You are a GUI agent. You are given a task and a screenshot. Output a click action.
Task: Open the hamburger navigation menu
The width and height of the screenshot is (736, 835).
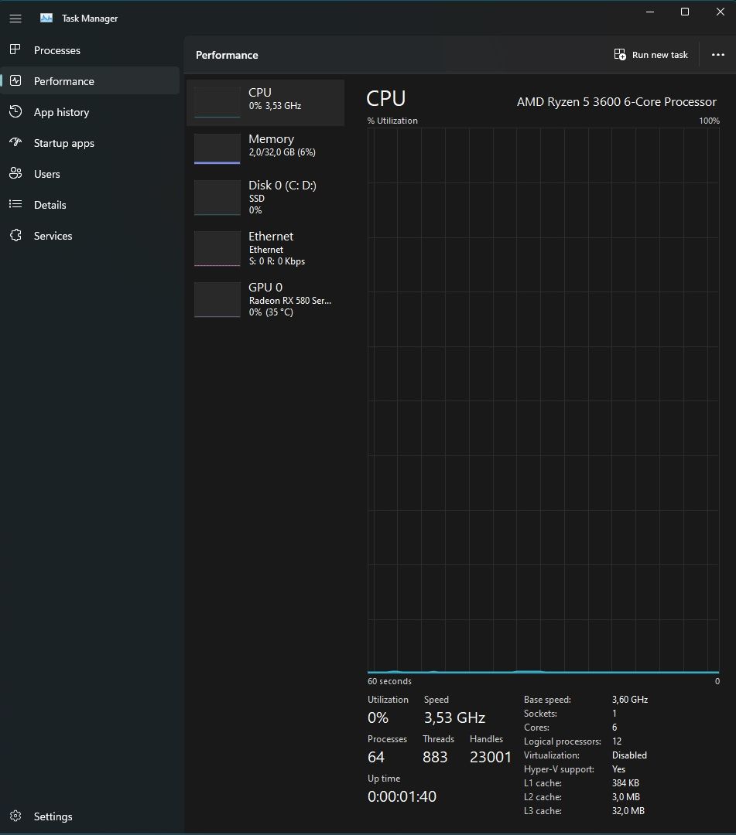[x=15, y=19]
